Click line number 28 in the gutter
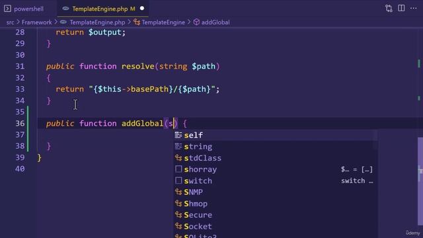 (x=20, y=32)
